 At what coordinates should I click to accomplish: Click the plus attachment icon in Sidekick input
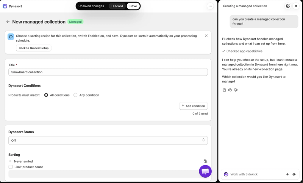(287, 174)
